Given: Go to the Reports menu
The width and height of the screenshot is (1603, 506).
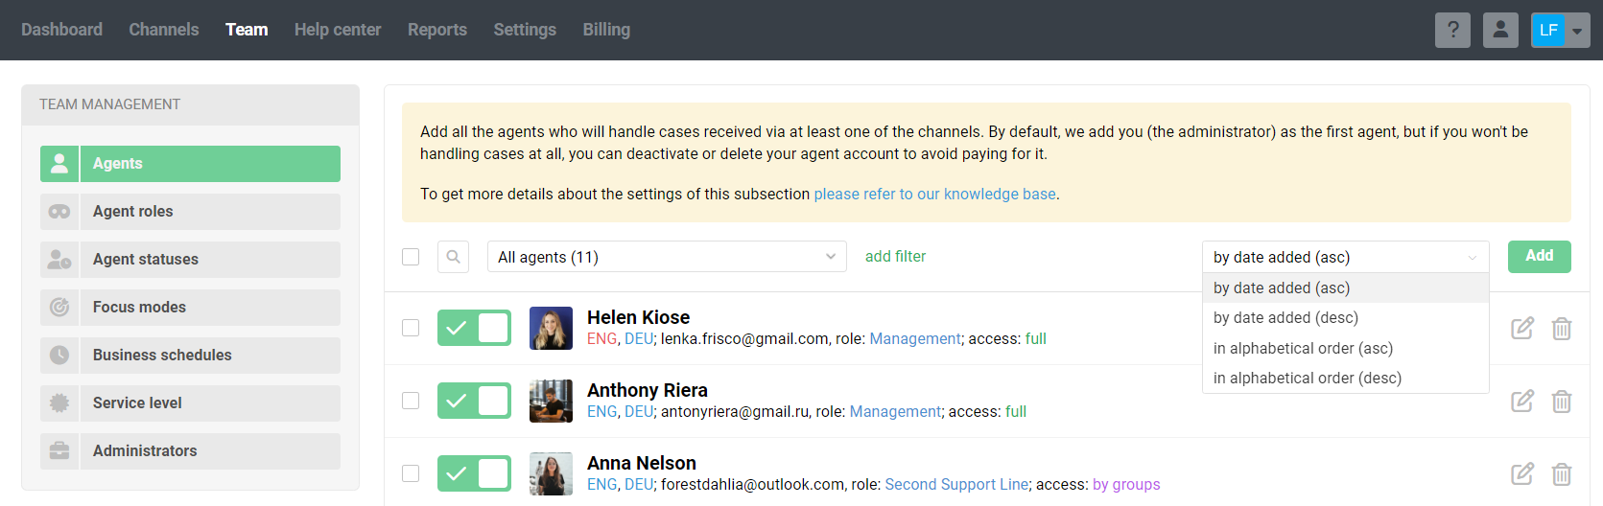Looking at the screenshot, I should point(436,30).
